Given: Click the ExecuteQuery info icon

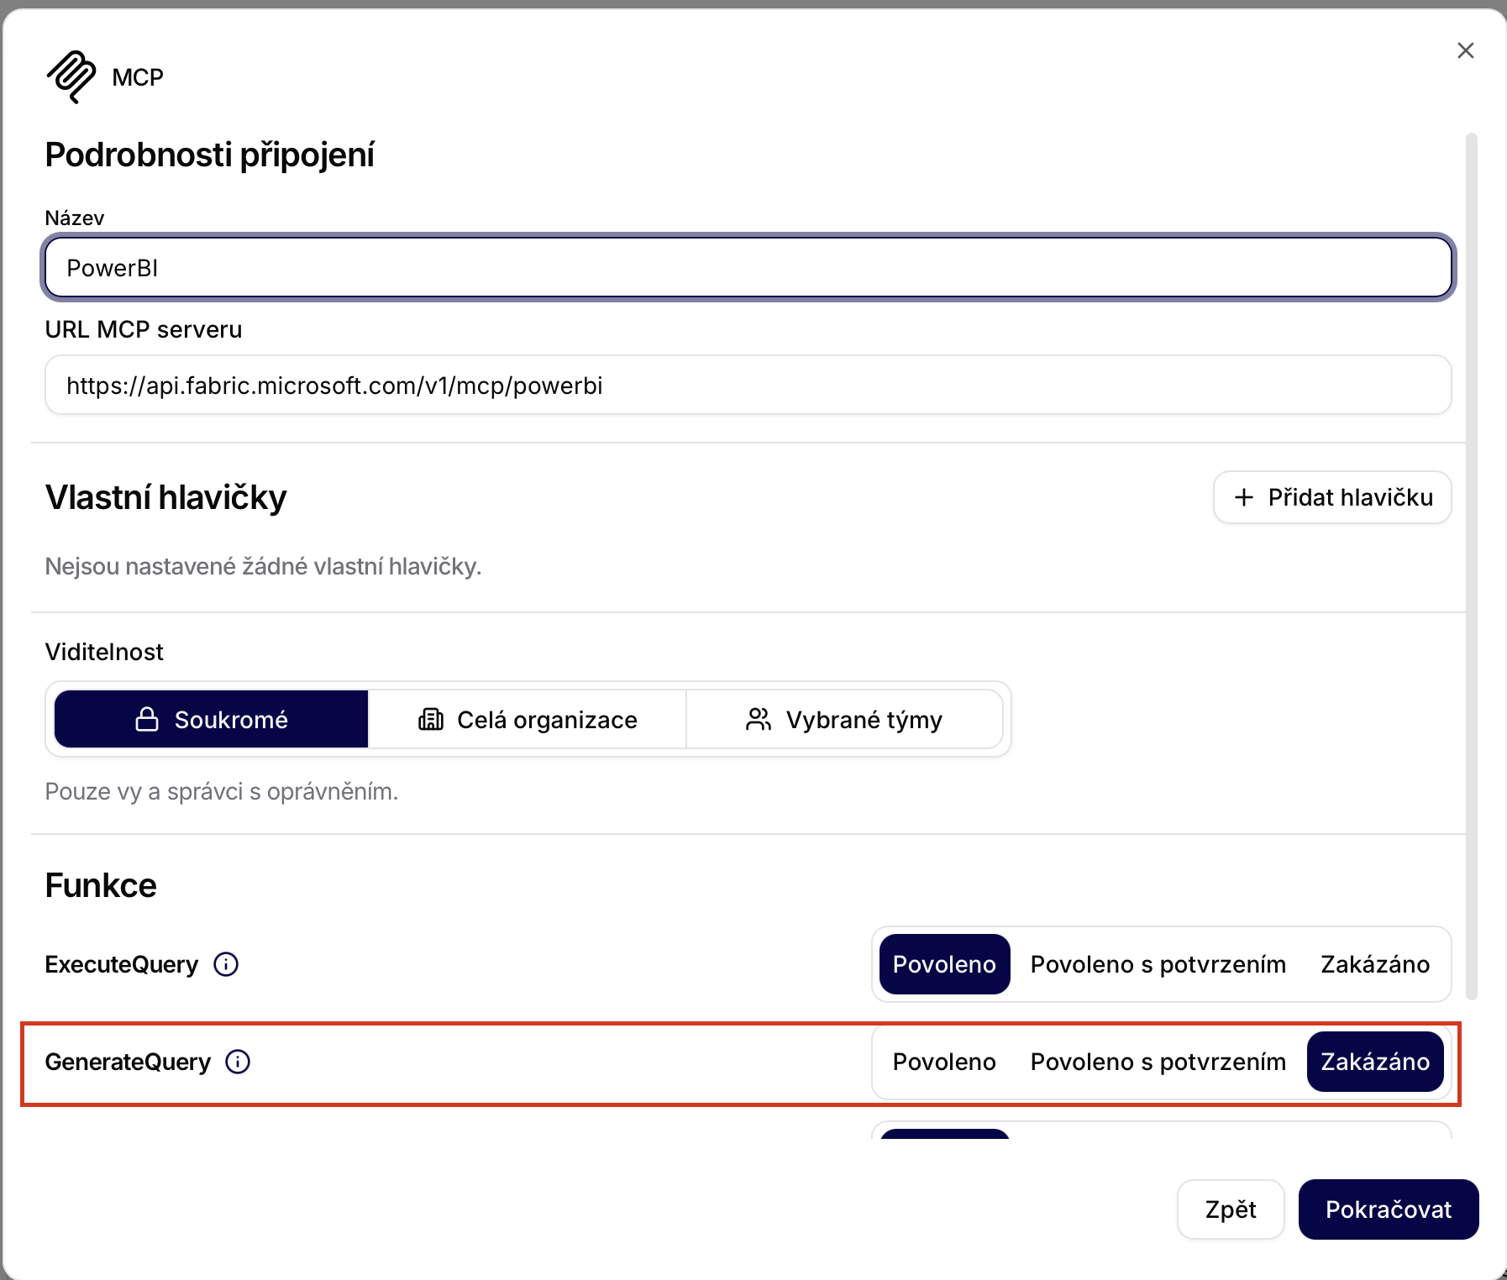Looking at the screenshot, I should [x=226, y=964].
